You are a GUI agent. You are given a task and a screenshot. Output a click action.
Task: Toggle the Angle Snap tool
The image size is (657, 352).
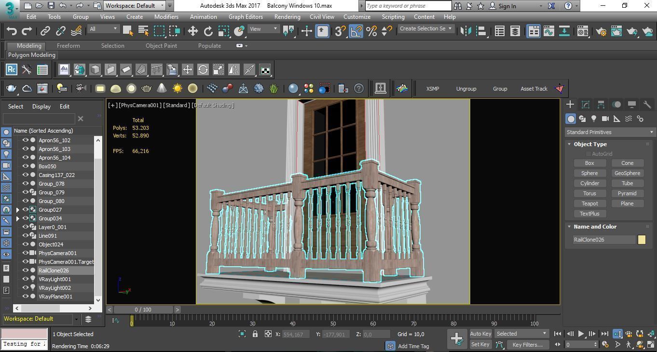click(356, 31)
